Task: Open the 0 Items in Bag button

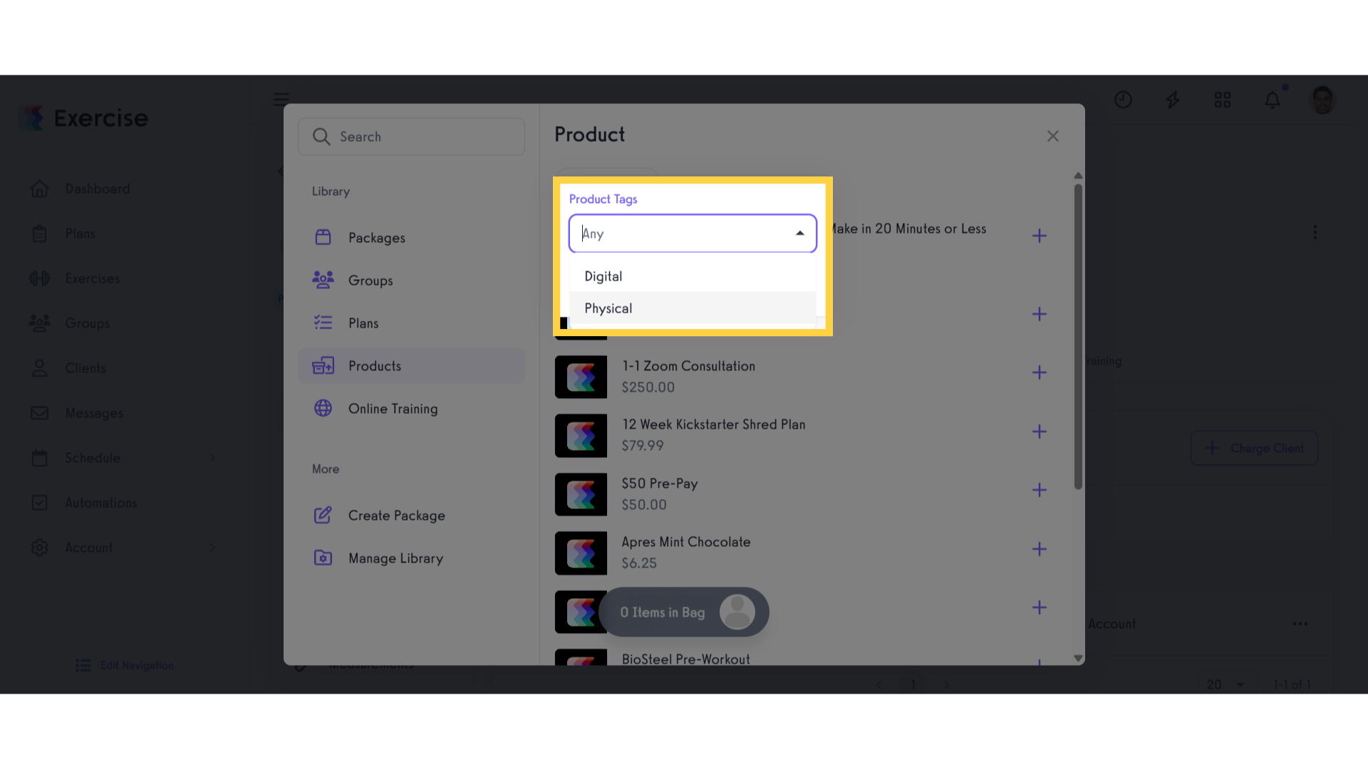Action: 684,612
